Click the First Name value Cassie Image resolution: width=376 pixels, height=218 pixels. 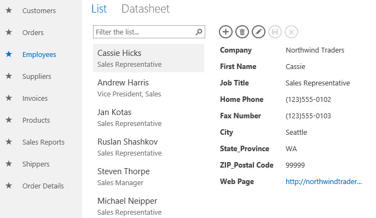295,66
